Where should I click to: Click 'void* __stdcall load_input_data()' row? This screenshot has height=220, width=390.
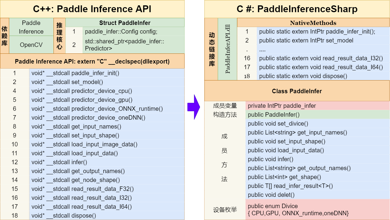pyautogui.click(x=107, y=153)
